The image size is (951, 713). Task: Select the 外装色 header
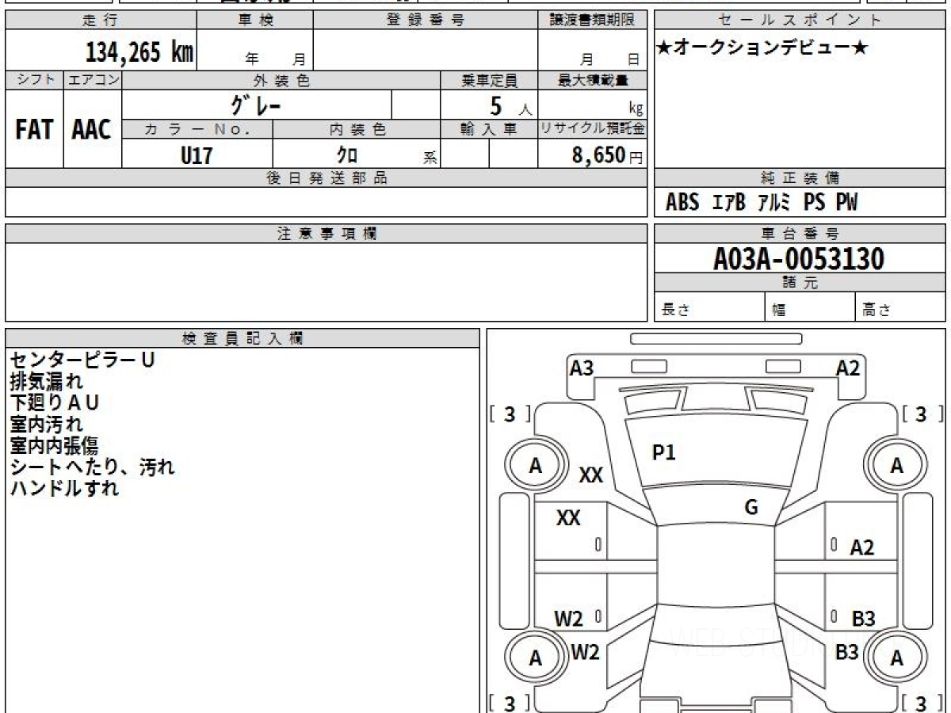[x=281, y=80]
